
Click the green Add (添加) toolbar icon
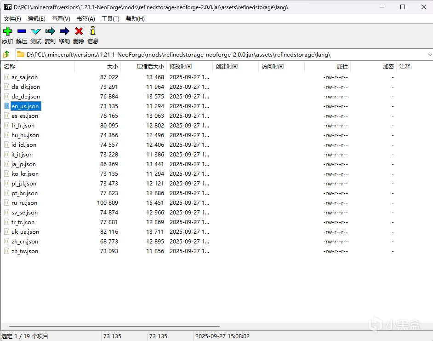(x=7, y=31)
